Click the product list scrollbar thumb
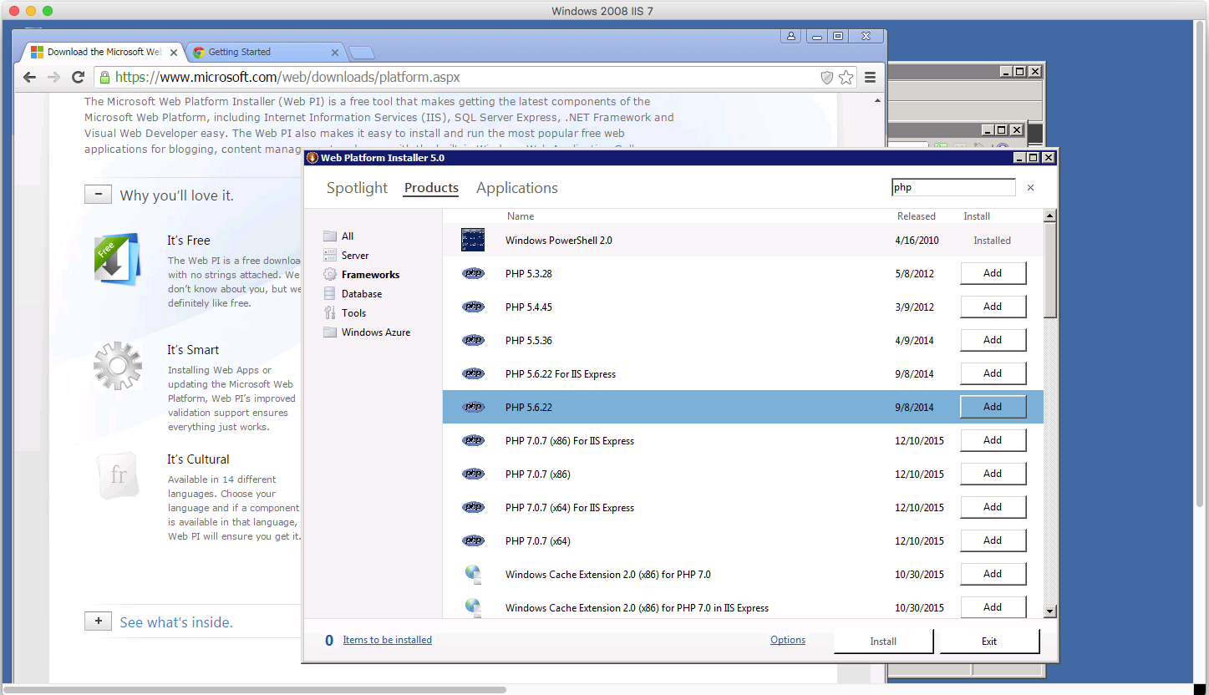This screenshot has width=1209, height=695. click(x=1050, y=270)
